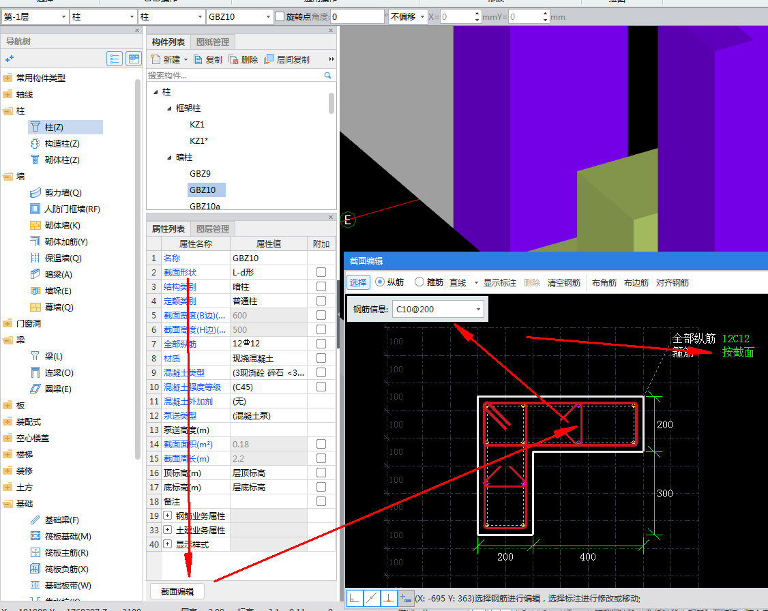Collapse the 暗柱 group in component list
768x611 pixels.
[x=169, y=158]
